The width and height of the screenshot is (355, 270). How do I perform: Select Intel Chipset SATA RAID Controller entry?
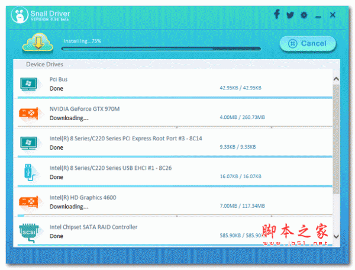pos(93,227)
